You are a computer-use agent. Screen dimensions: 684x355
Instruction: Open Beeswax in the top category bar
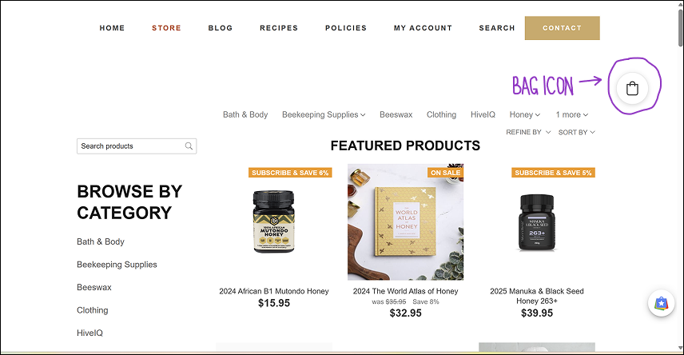[x=396, y=114]
